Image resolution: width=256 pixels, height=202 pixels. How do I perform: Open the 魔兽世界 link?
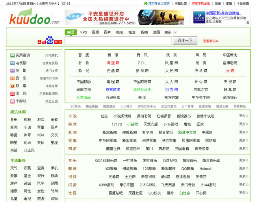point(113,149)
